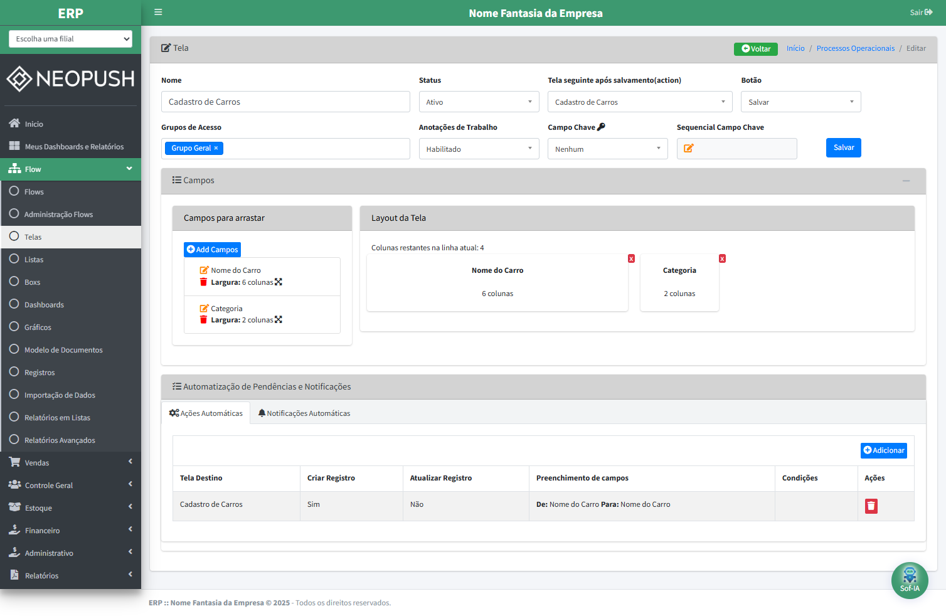The image size is (946, 616).
Task: Collapse the Campos panel with minus icon
Action: 906,181
